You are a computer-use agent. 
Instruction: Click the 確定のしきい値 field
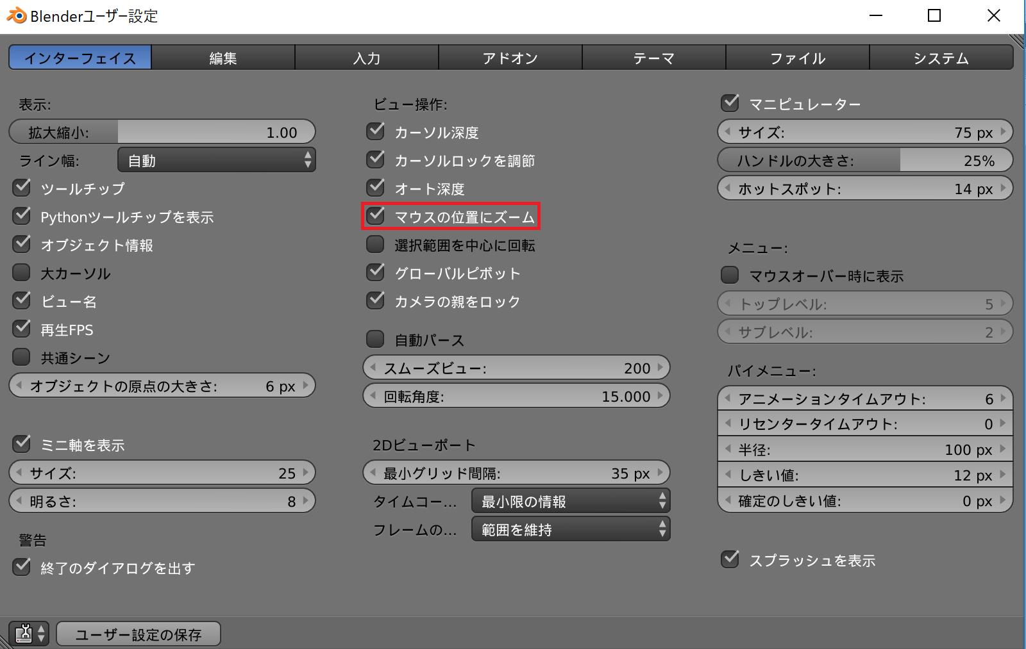coord(865,500)
